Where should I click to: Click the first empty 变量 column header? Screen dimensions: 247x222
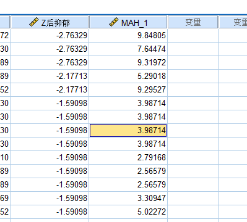pos(193,22)
